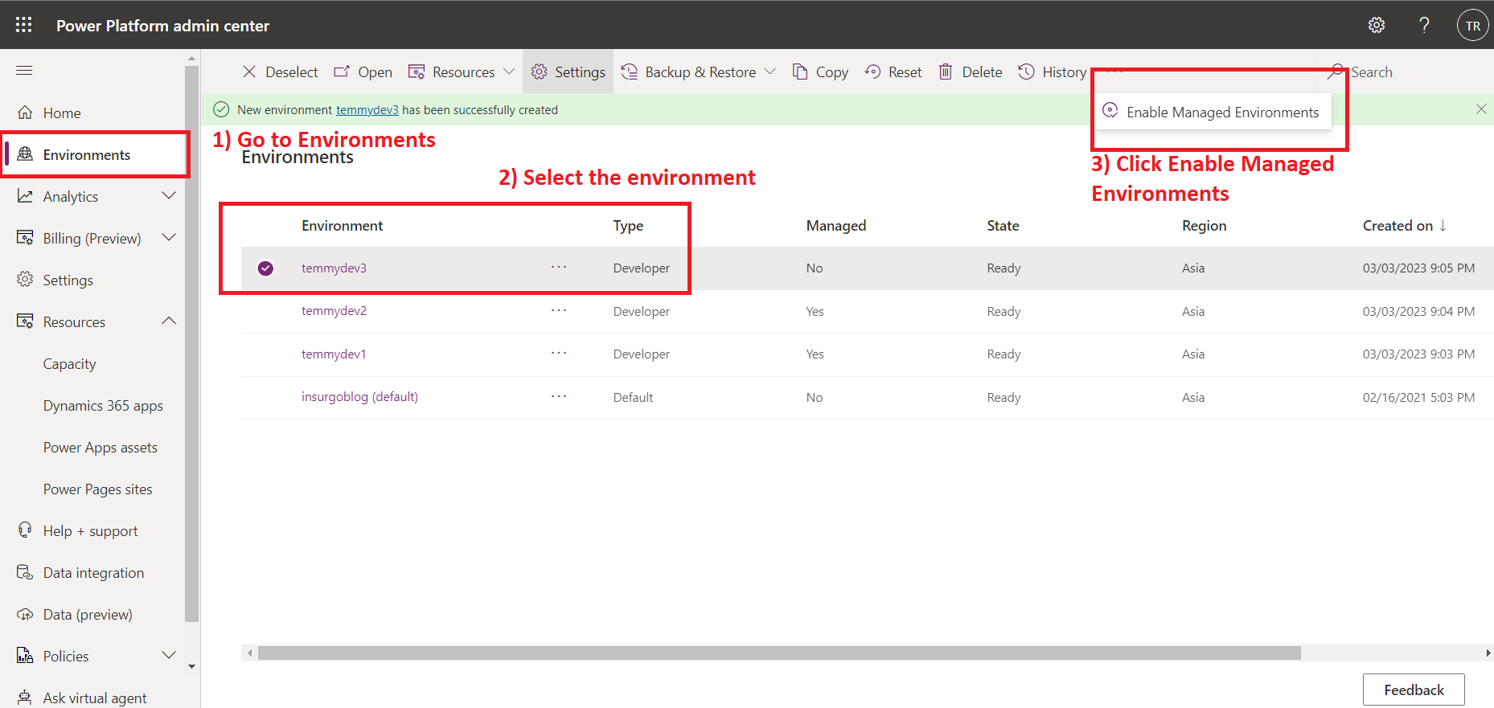Image resolution: width=1494 pixels, height=708 pixels.
Task: Open Power Apps assets page
Action: tap(101, 448)
